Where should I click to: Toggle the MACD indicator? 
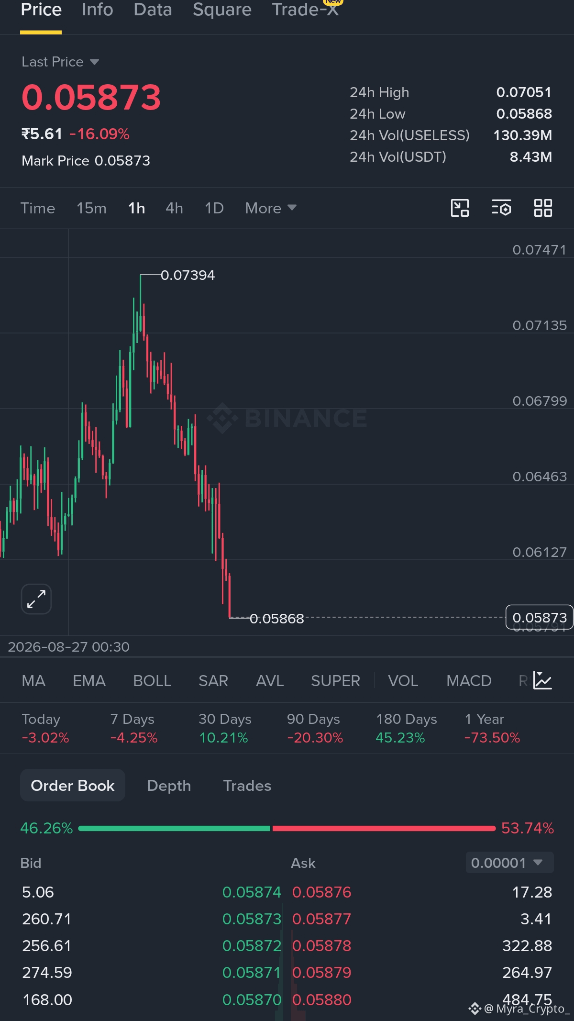469,681
